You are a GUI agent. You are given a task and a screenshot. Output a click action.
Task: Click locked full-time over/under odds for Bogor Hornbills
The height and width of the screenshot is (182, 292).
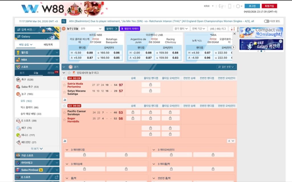[x=171, y=118]
